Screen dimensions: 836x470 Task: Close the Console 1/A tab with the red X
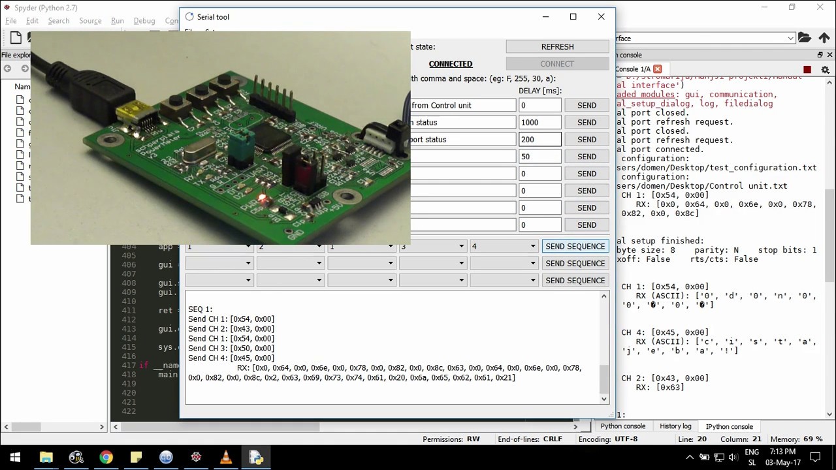click(657, 69)
